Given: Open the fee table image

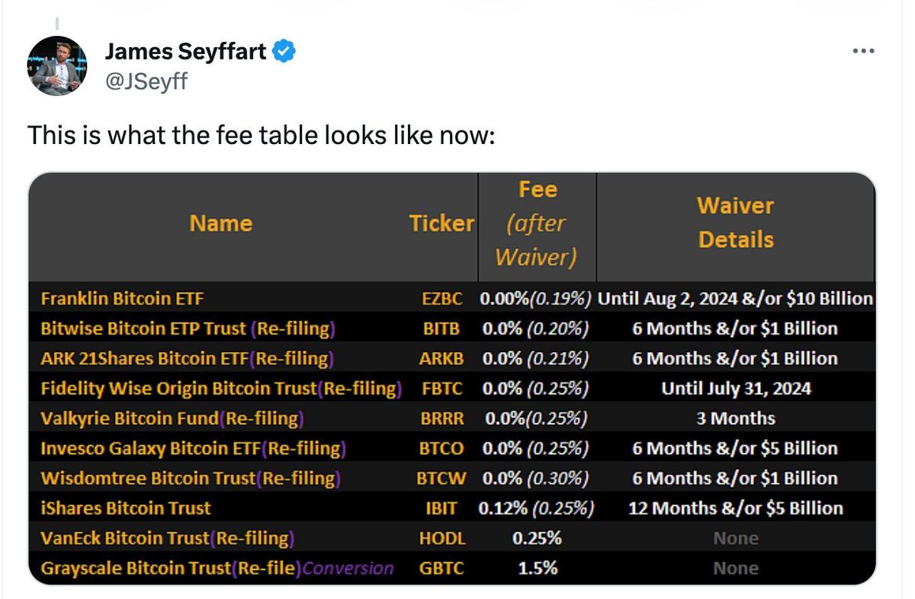Looking at the screenshot, I should pyautogui.click(x=451, y=379).
